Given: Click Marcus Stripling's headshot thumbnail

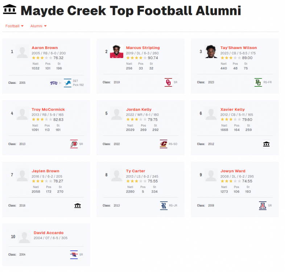Looking at the screenshot, I should (116, 51).
